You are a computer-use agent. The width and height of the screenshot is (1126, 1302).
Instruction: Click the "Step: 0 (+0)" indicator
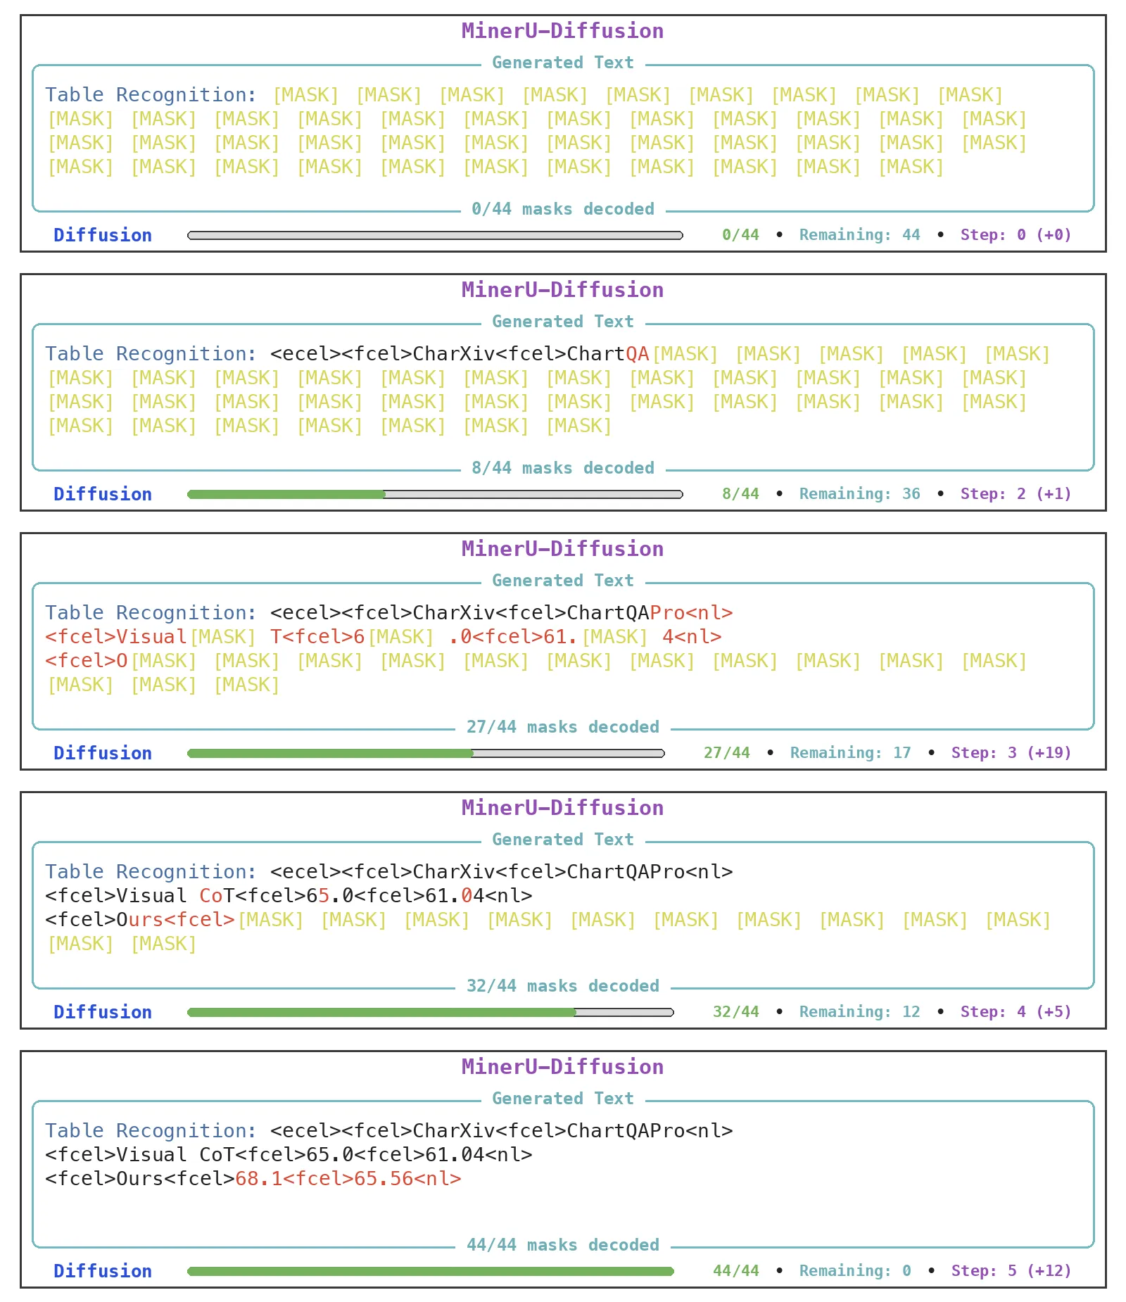click(1016, 235)
